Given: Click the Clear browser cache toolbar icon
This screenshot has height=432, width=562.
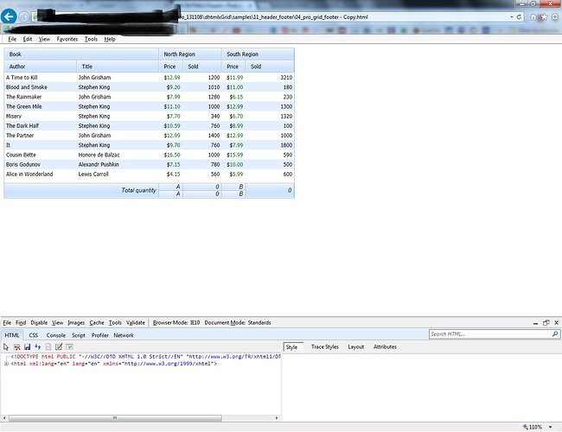Looking at the screenshot, I should click(x=16, y=346).
